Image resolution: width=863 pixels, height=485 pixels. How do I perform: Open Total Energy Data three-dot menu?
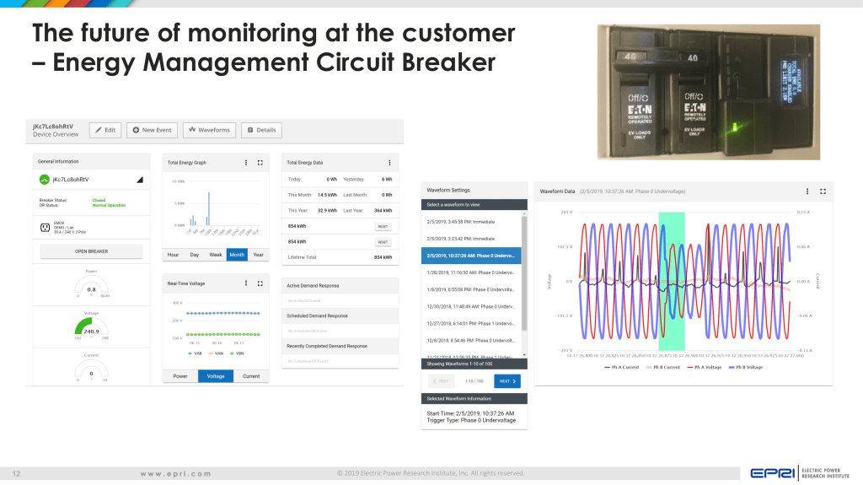pos(389,162)
